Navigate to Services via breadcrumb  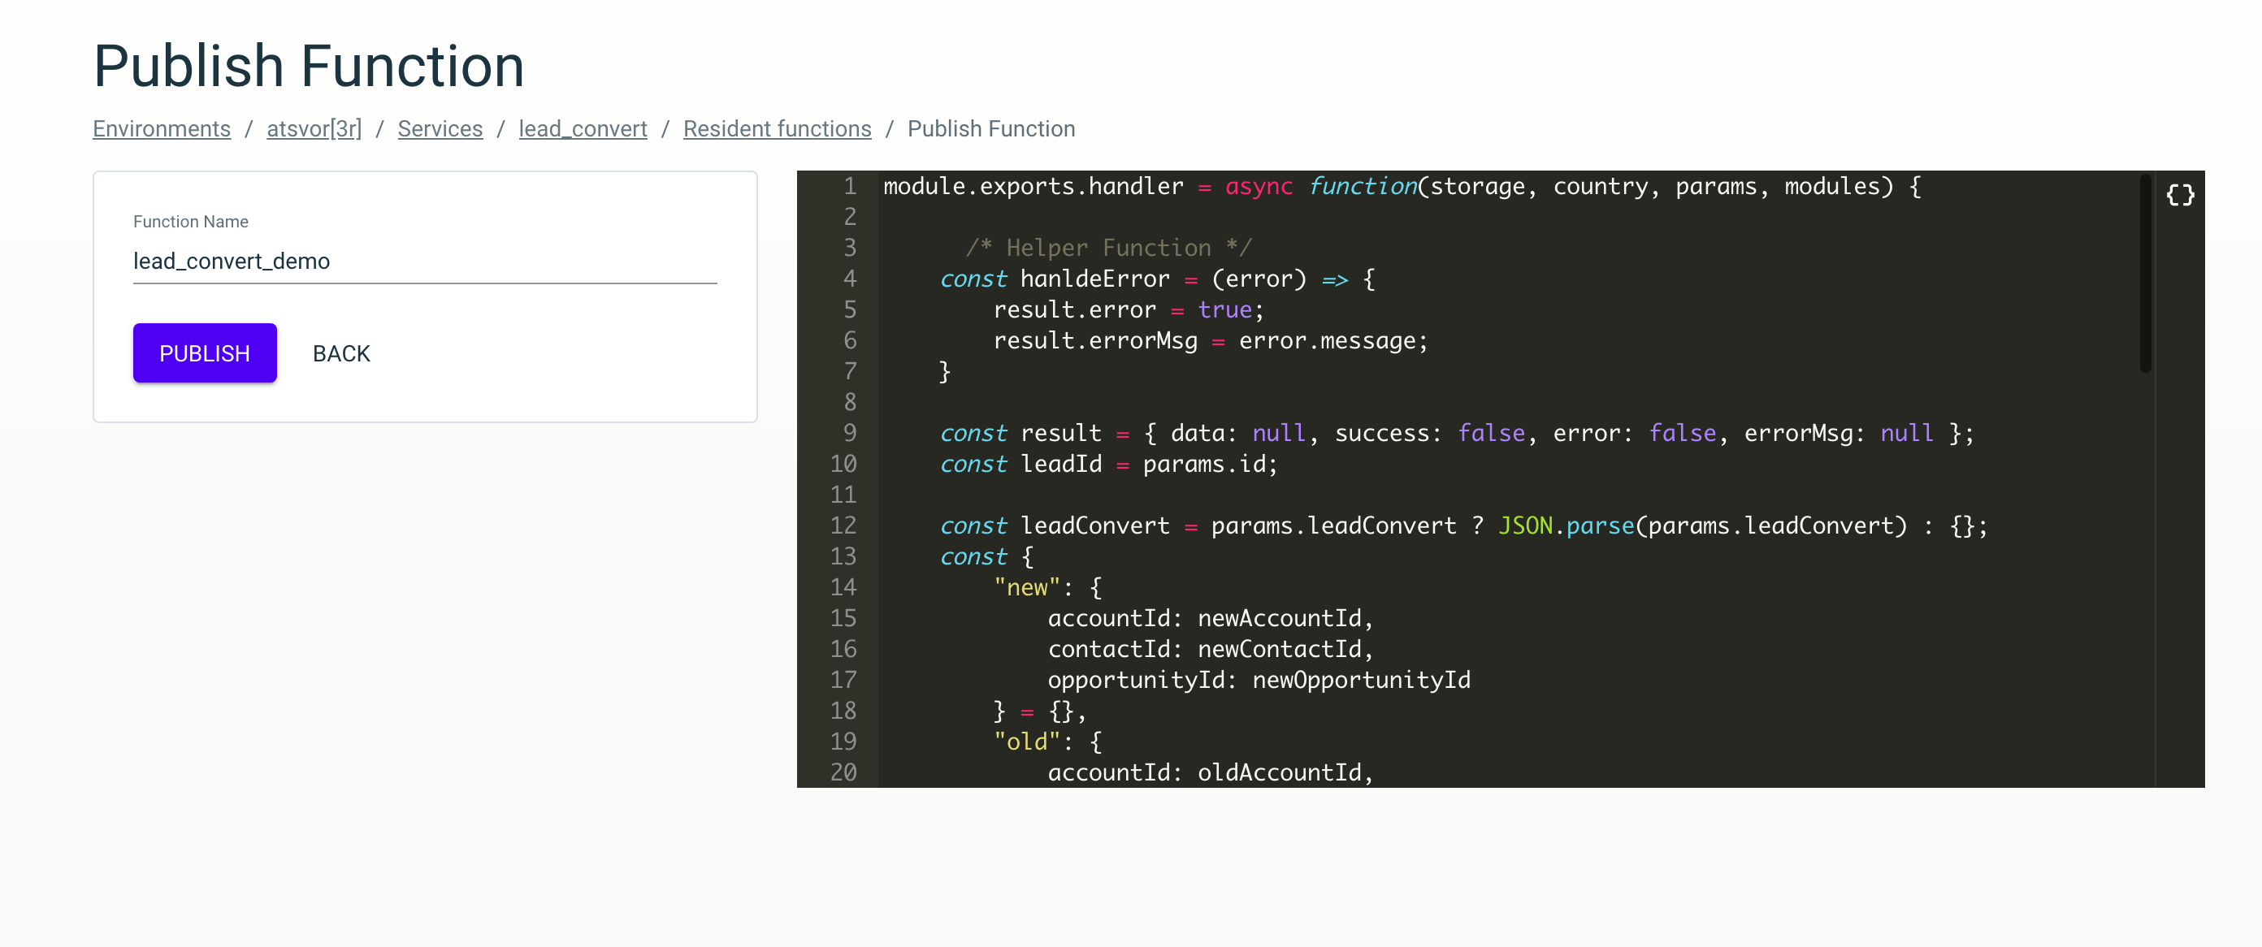[x=440, y=128]
